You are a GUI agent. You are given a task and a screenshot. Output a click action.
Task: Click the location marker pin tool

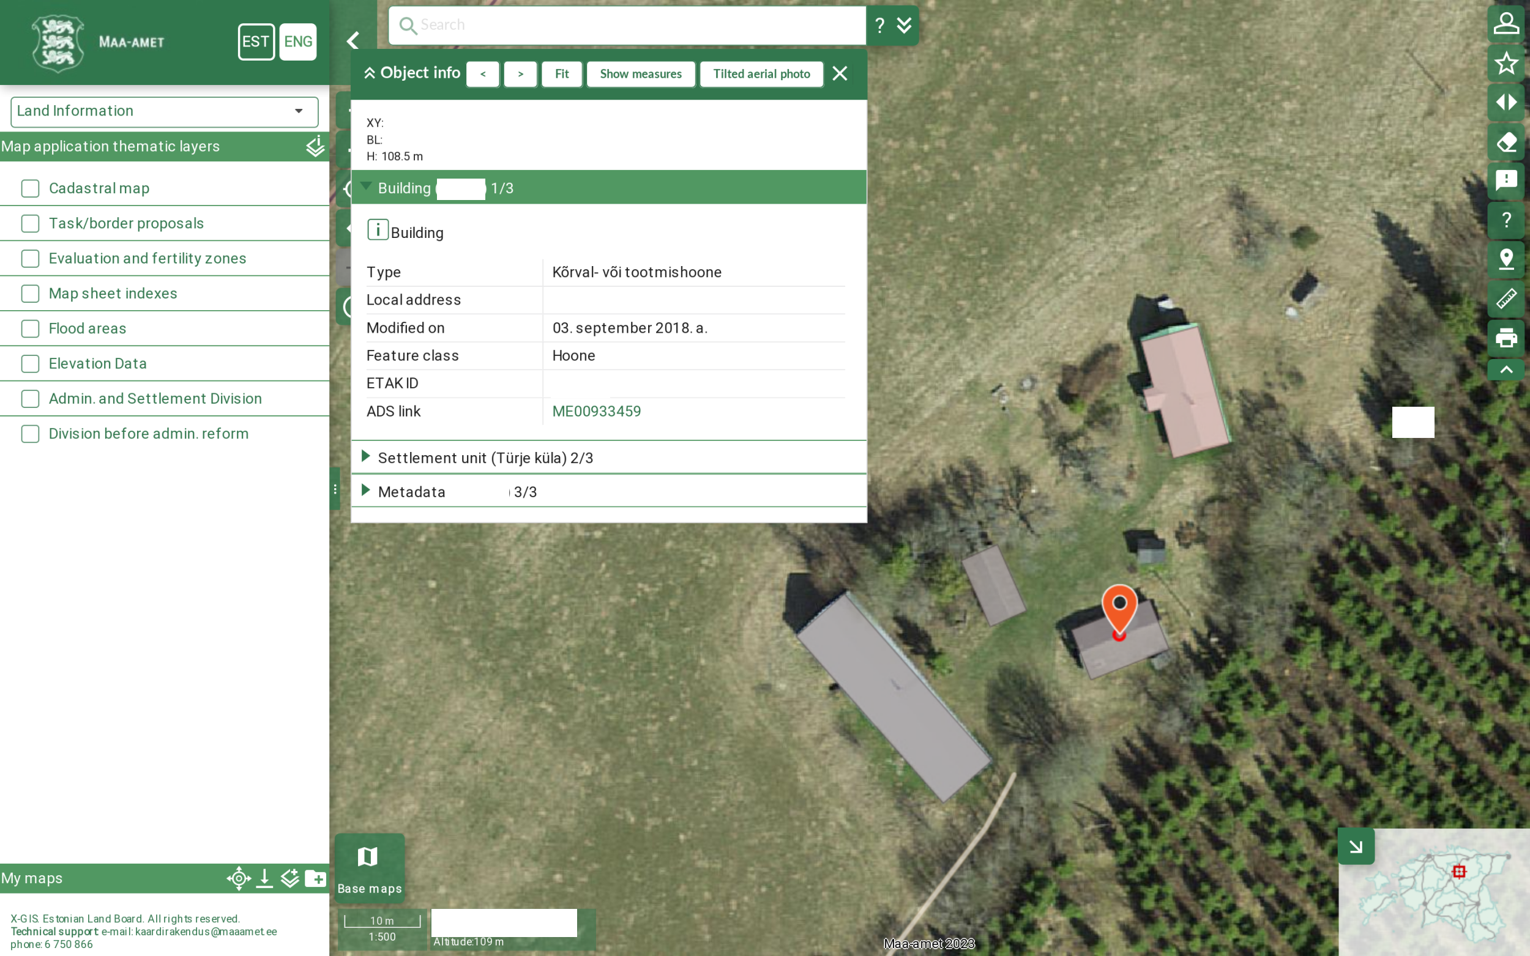pyautogui.click(x=1506, y=259)
